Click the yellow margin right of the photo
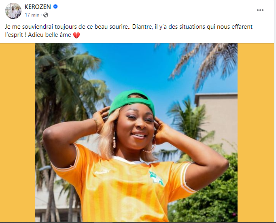The height and width of the screenshot is (223, 276). (256, 132)
